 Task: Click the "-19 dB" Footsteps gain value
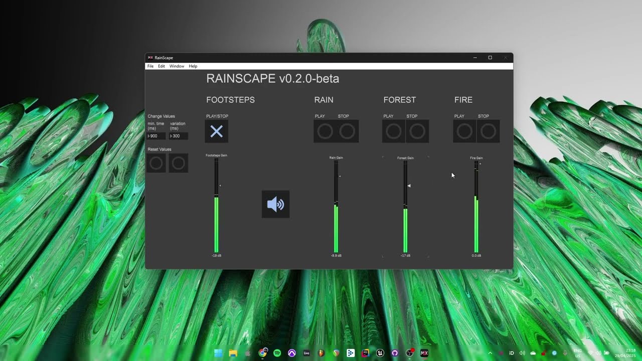point(216,256)
